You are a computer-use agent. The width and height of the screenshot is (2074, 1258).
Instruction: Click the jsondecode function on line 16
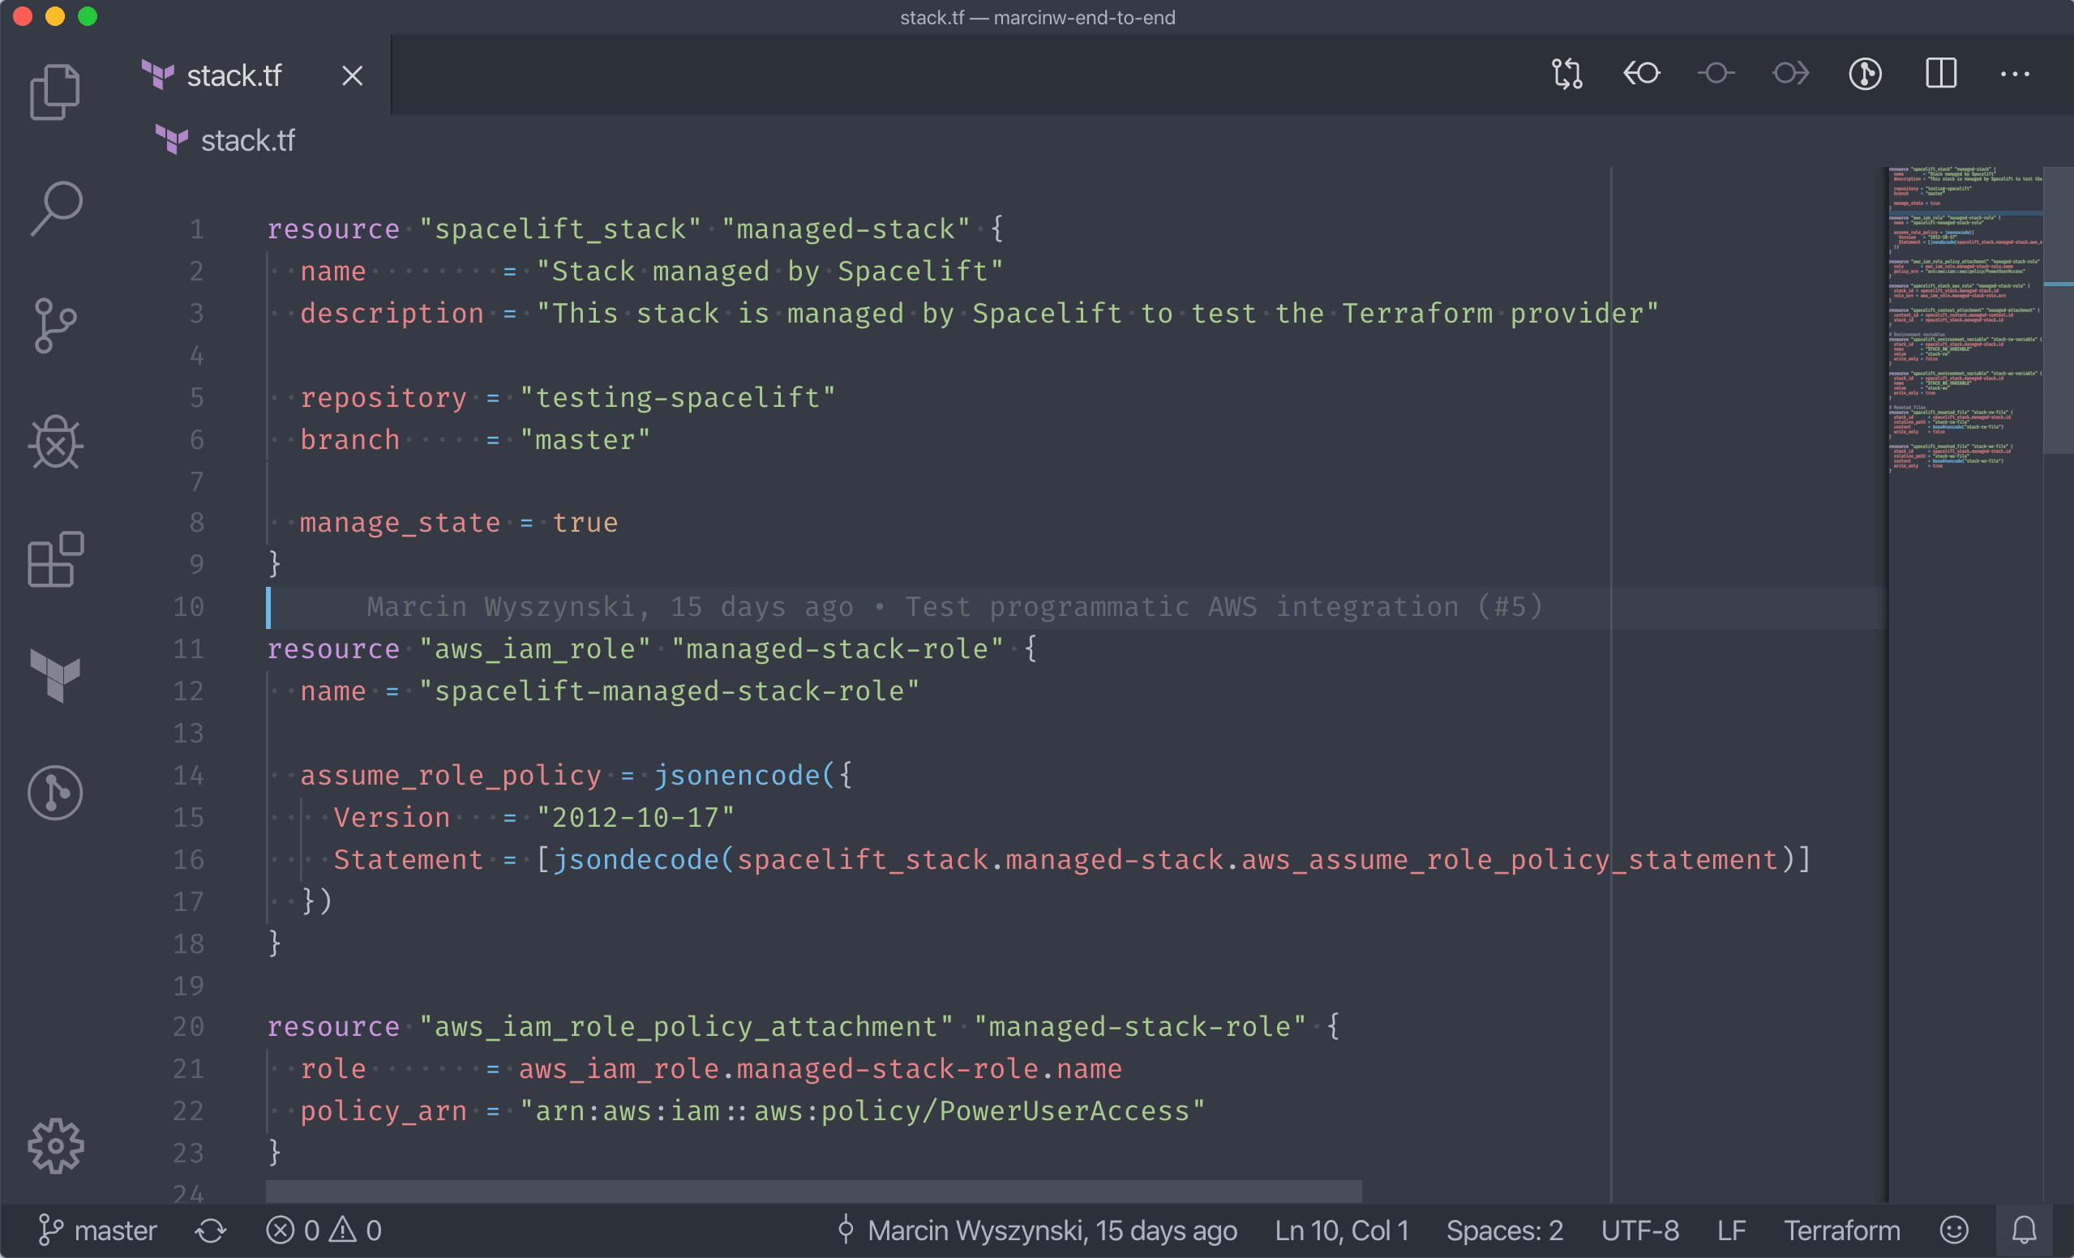tap(636, 859)
